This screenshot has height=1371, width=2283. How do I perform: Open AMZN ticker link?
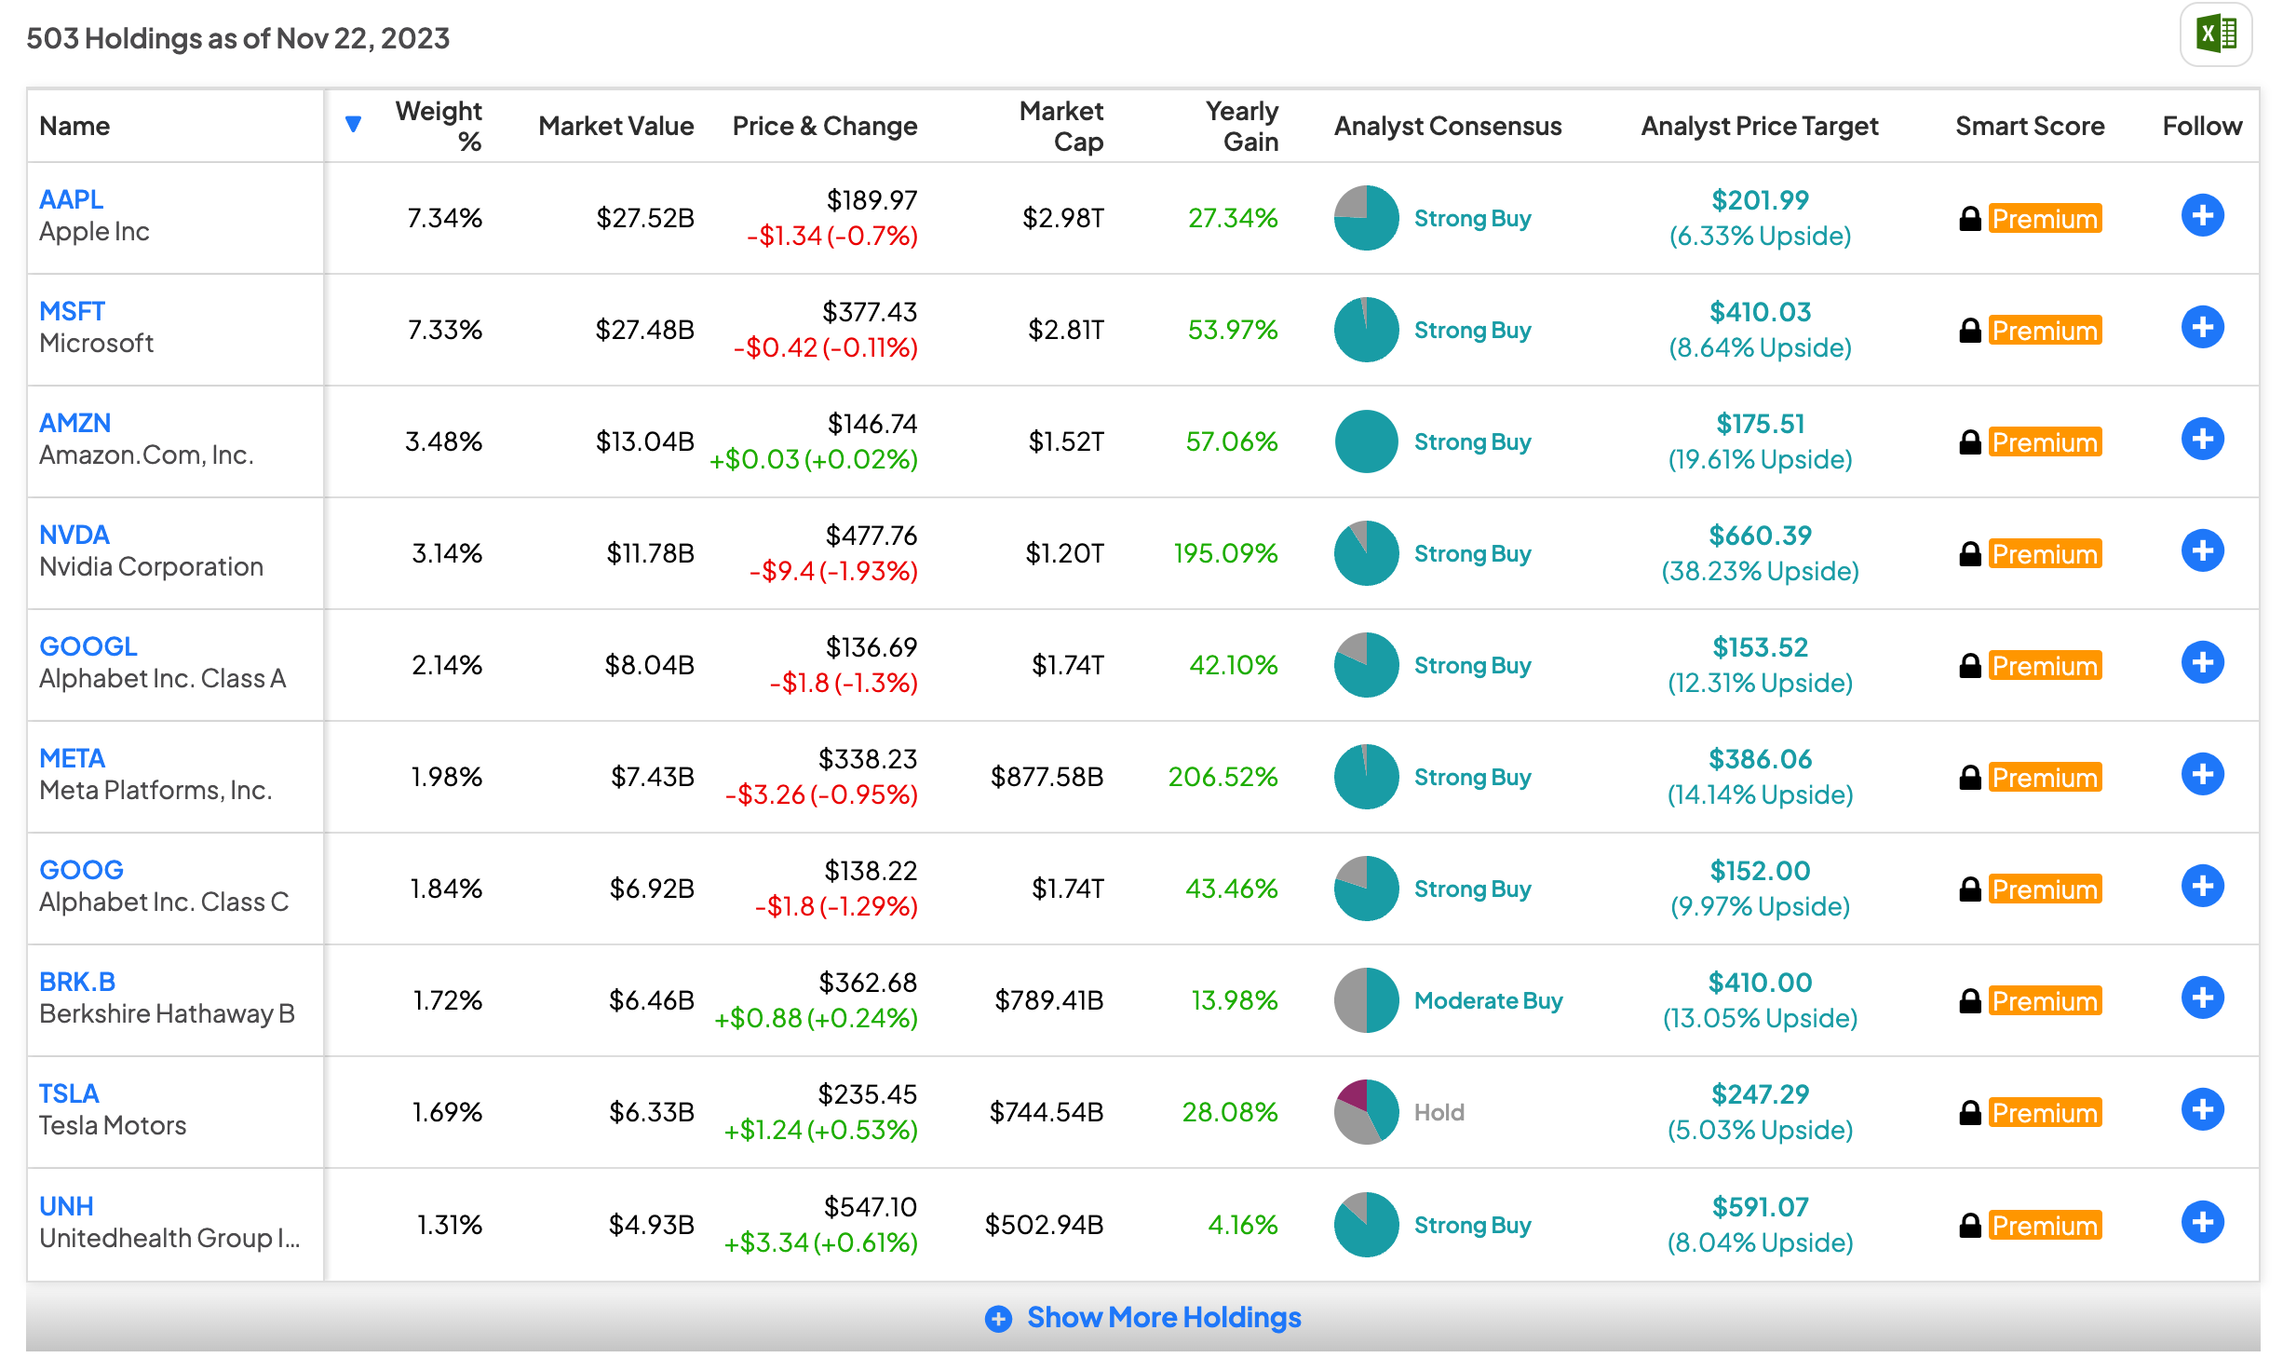pyautogui.click(x=74, y=423)
